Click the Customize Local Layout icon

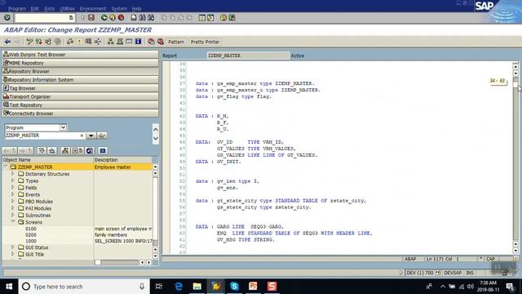[232, 17]
